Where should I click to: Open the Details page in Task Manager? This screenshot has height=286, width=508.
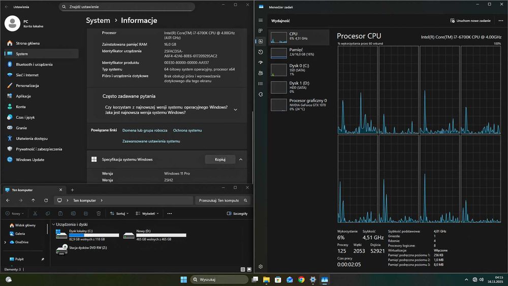pyautogui.click(x=261, y=84)
